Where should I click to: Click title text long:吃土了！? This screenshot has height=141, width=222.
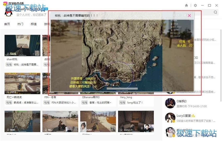click(x=135, y=102)
